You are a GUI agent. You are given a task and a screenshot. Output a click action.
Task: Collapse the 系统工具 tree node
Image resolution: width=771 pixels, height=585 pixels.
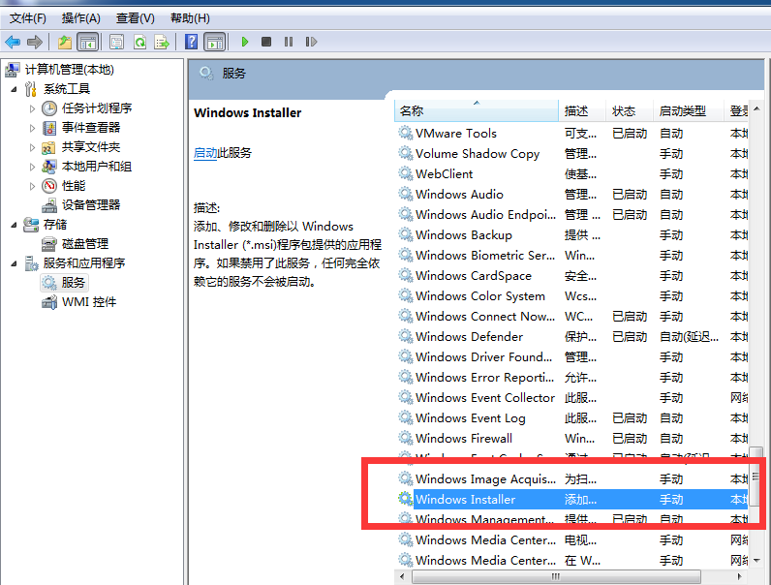click(x=14, y=89)
